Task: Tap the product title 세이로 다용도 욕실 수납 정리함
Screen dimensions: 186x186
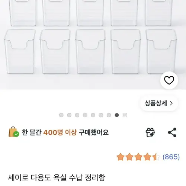Action: pos(57,178)
